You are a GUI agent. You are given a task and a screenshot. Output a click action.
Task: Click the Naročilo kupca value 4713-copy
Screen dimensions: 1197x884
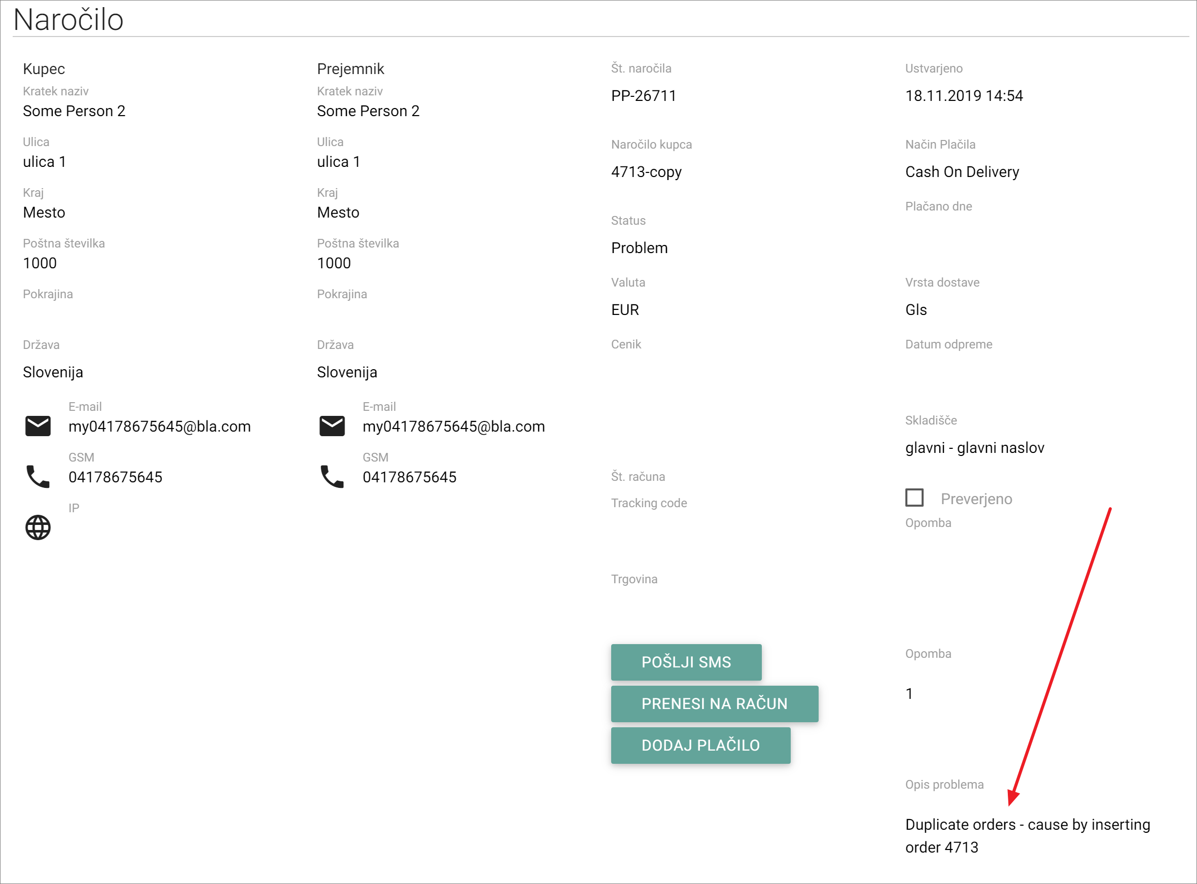click(646, 172)
